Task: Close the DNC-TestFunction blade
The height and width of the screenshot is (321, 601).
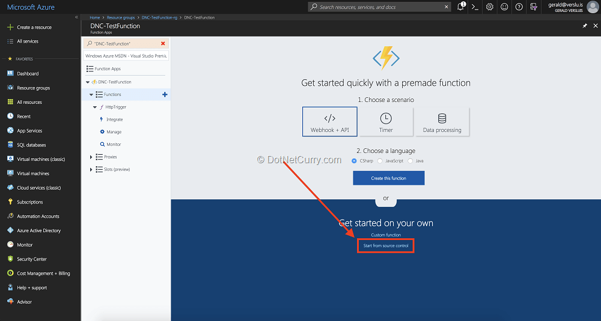Action: point(595,26)
